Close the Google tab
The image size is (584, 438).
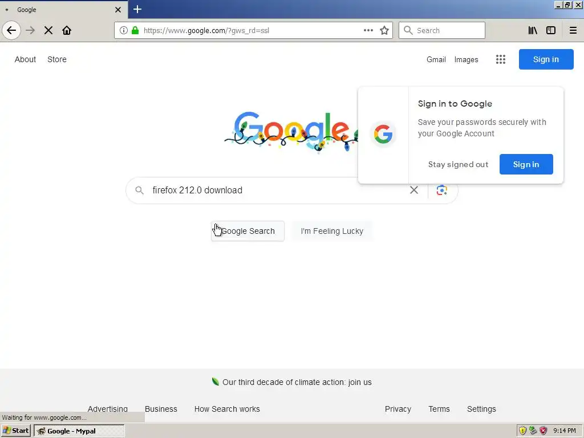(x=118, y=10)
